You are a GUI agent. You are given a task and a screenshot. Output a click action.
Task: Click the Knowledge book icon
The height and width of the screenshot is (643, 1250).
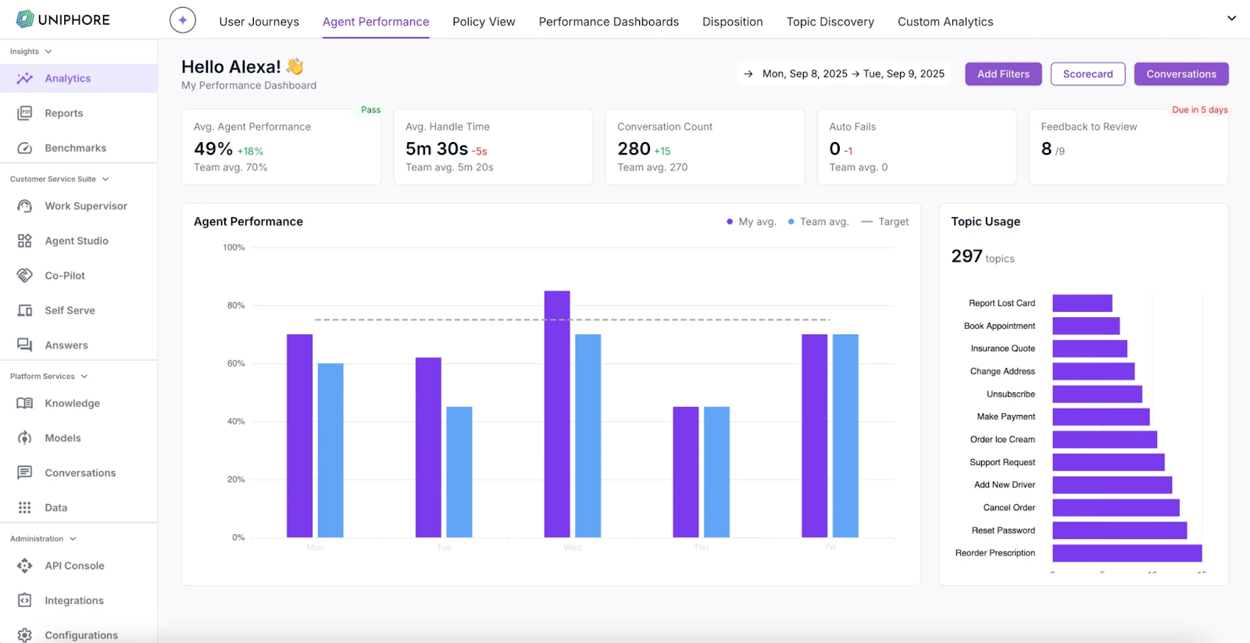click(x=25, y=403)
